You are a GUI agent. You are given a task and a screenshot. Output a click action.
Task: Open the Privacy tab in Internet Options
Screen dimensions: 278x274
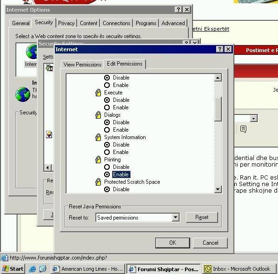tap(66, 23)
